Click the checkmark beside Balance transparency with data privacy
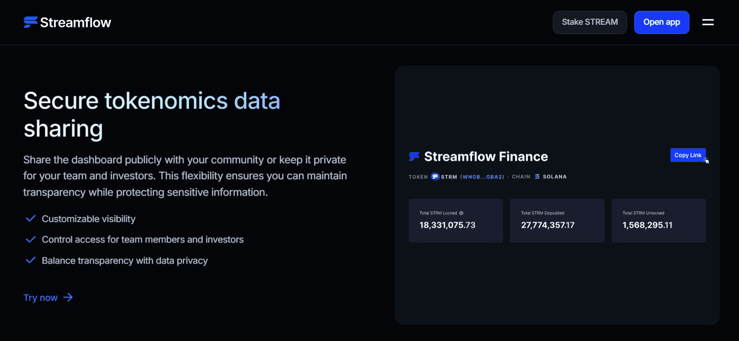 (30, 260)
